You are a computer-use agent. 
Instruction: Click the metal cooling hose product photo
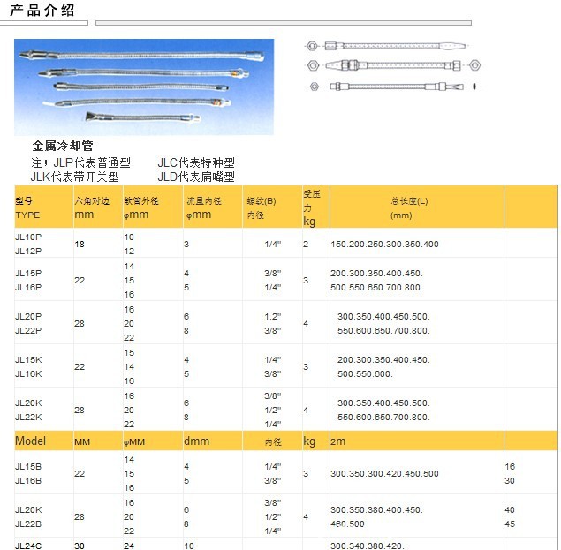click(144, 86)
